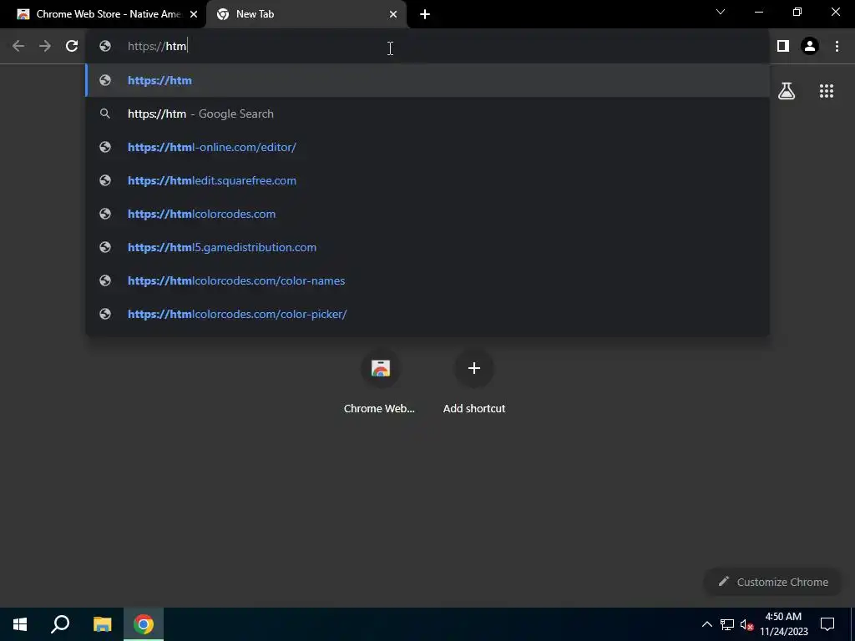Open Chrome's three-dot menu

[837, 47]
